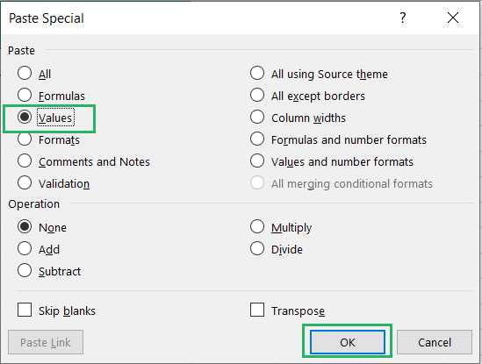Select Values and number formats
The image size is (482, 364).
(x=257, y=161)
